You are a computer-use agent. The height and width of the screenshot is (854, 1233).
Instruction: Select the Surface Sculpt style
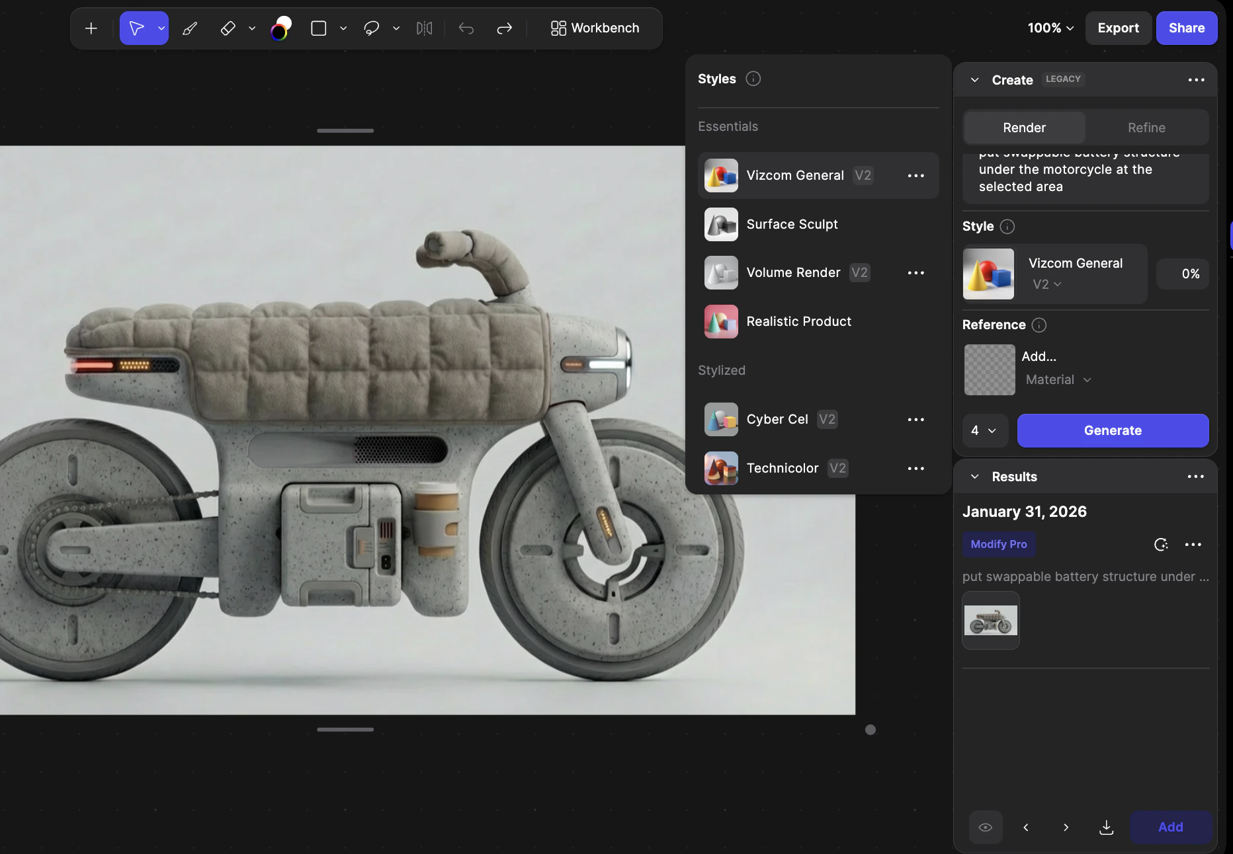792,224
